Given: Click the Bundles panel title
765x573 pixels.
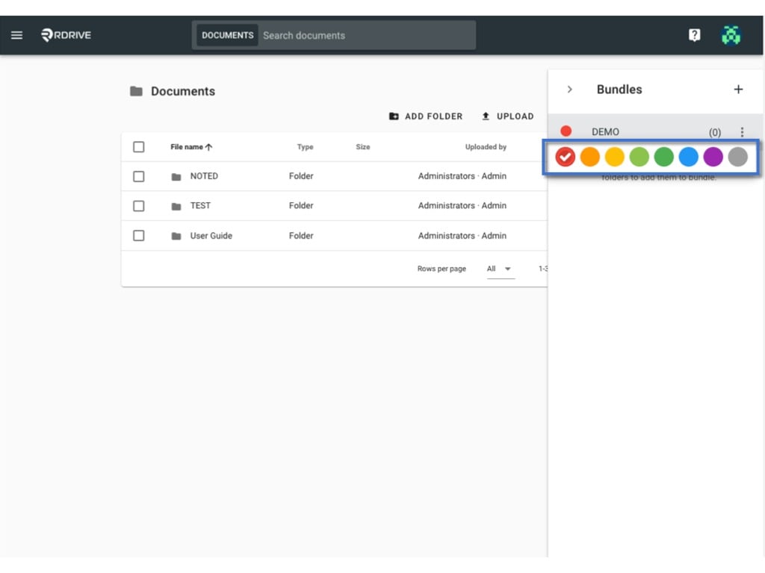Looking at the screenshot, I should 619,90.
